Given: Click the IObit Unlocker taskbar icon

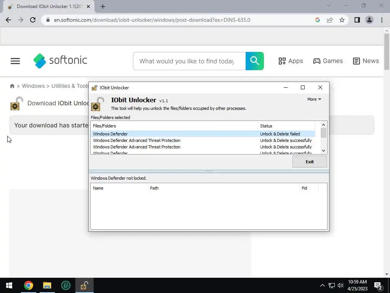Looking at the screenshot, I should coord(85,285).
